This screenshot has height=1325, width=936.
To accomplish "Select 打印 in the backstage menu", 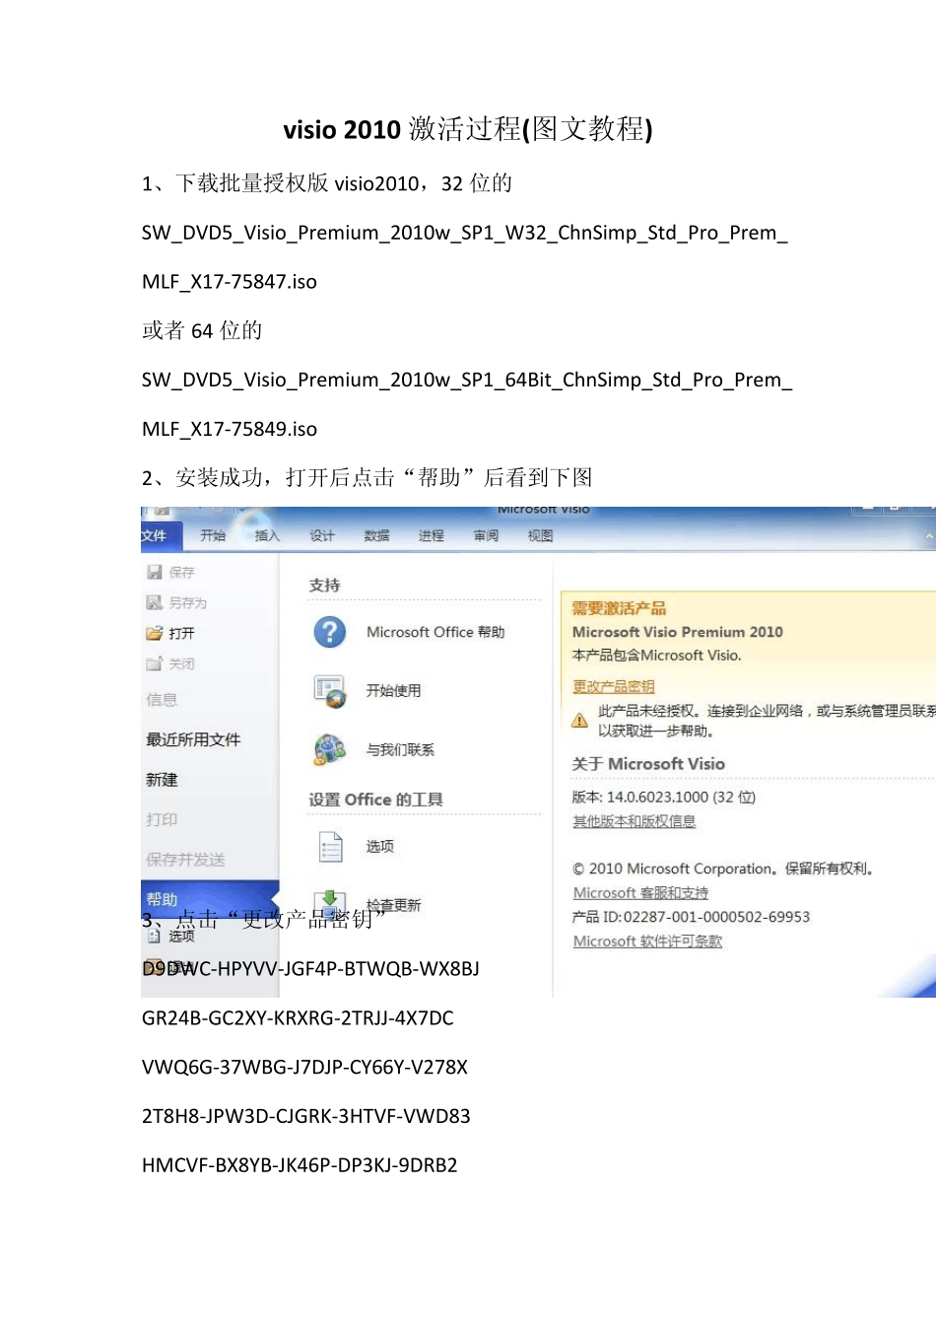I will tap(162, 819).
